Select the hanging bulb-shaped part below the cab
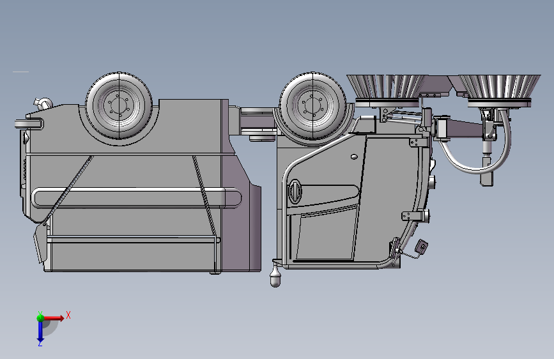 (x=275, y=277)
